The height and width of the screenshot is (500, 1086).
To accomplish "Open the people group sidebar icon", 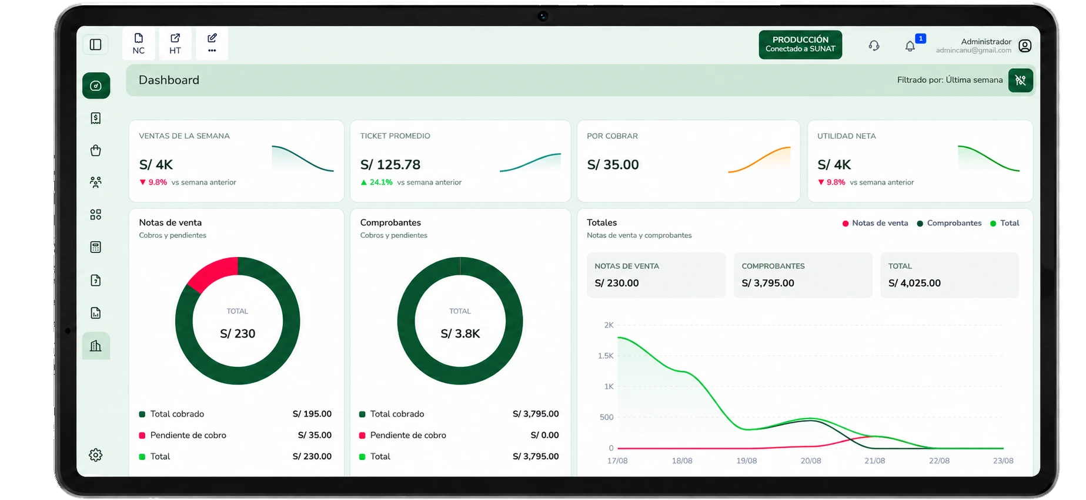I will point(96,183).
